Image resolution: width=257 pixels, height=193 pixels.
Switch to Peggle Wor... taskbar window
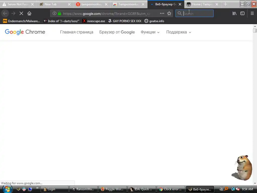[x=113, y=189]
